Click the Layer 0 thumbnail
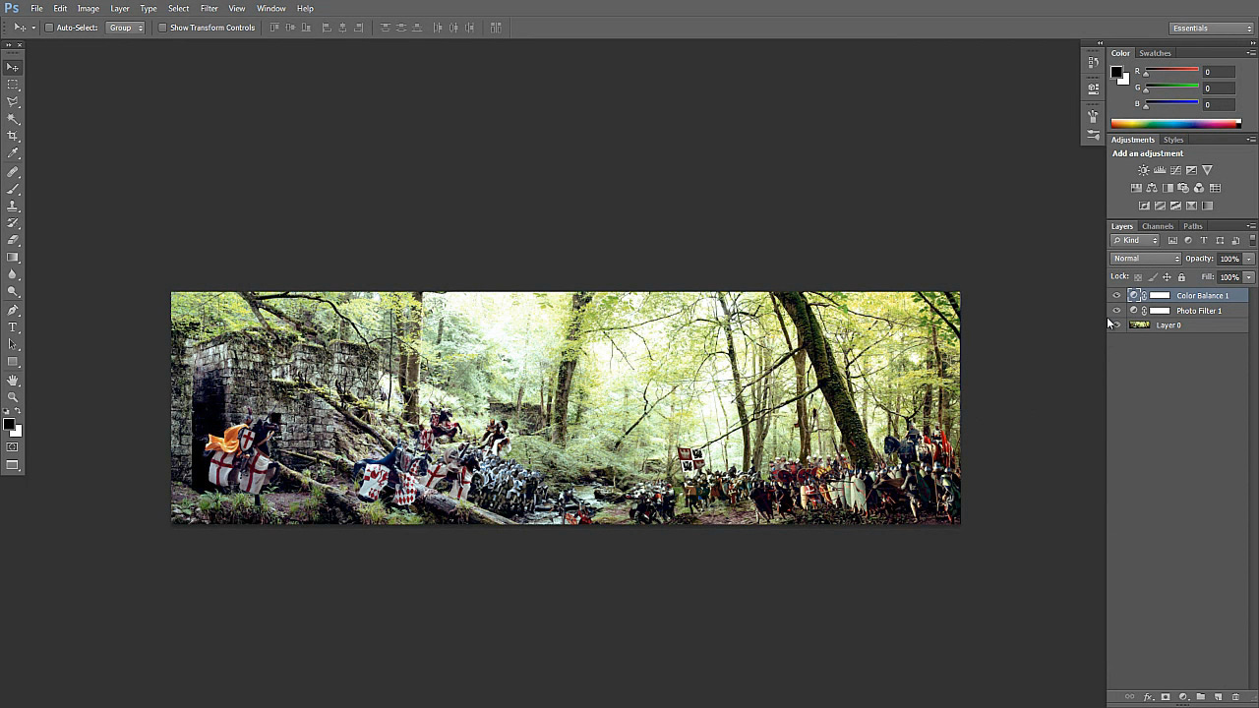1259x708 pixels. coord(1140,325)
